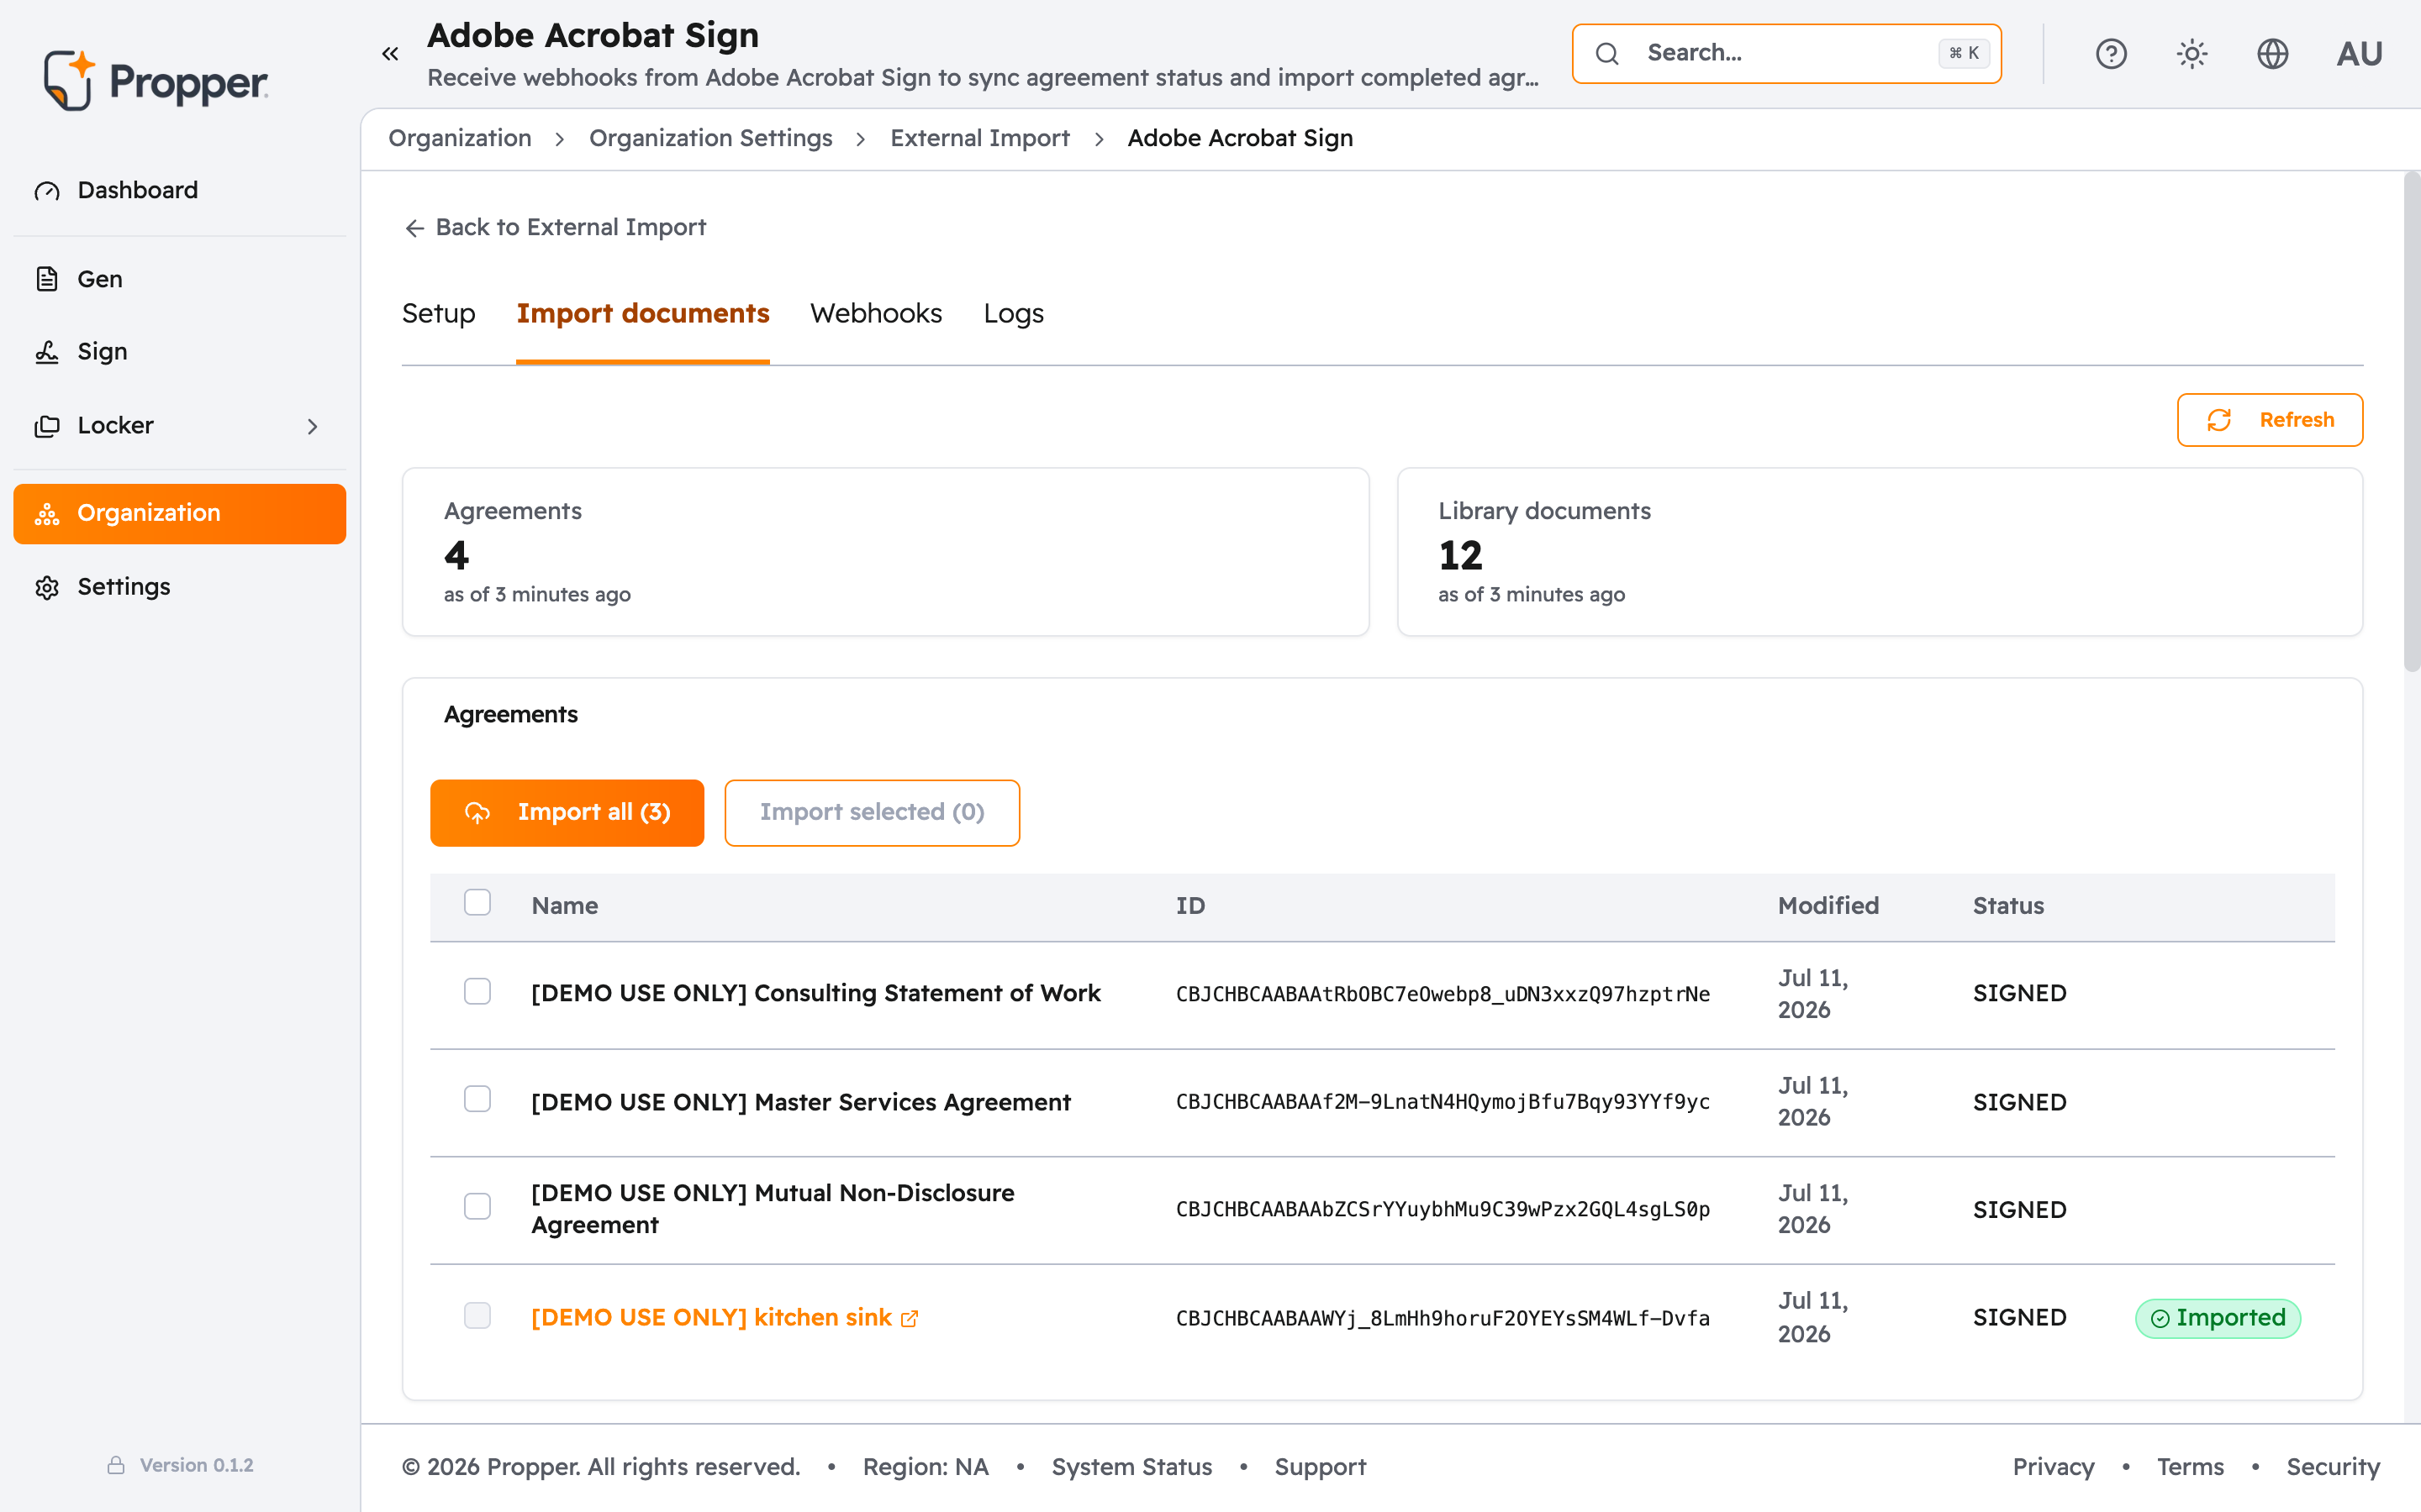Open Terms footer link
This screenshot has height=1512, width=2421.
(2190, 1467)
